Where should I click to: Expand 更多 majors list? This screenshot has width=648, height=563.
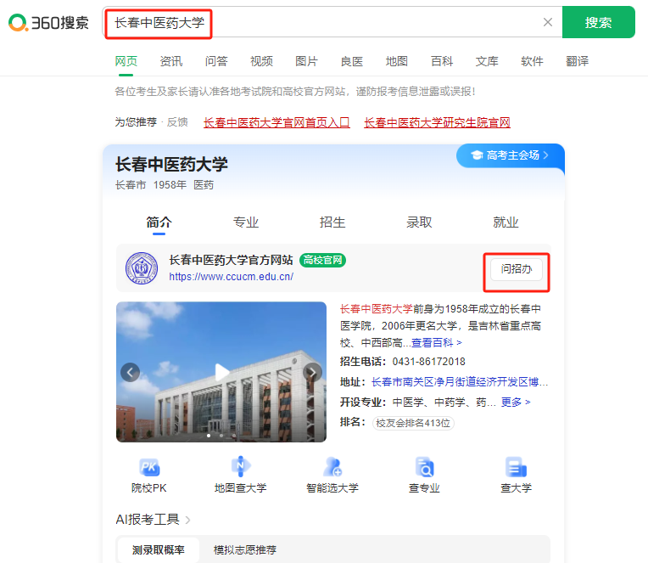516,402
